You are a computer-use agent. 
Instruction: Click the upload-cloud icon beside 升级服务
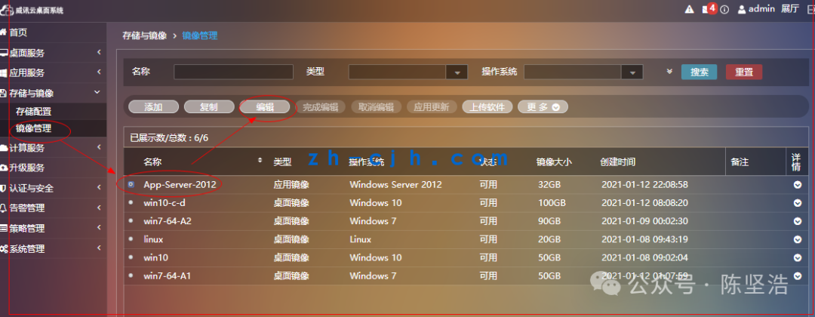pos(5,168)
